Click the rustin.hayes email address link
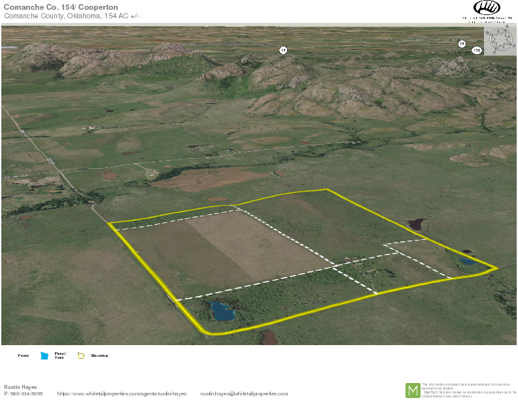Viewport: 518px width, 400px height. click(244, 393)
